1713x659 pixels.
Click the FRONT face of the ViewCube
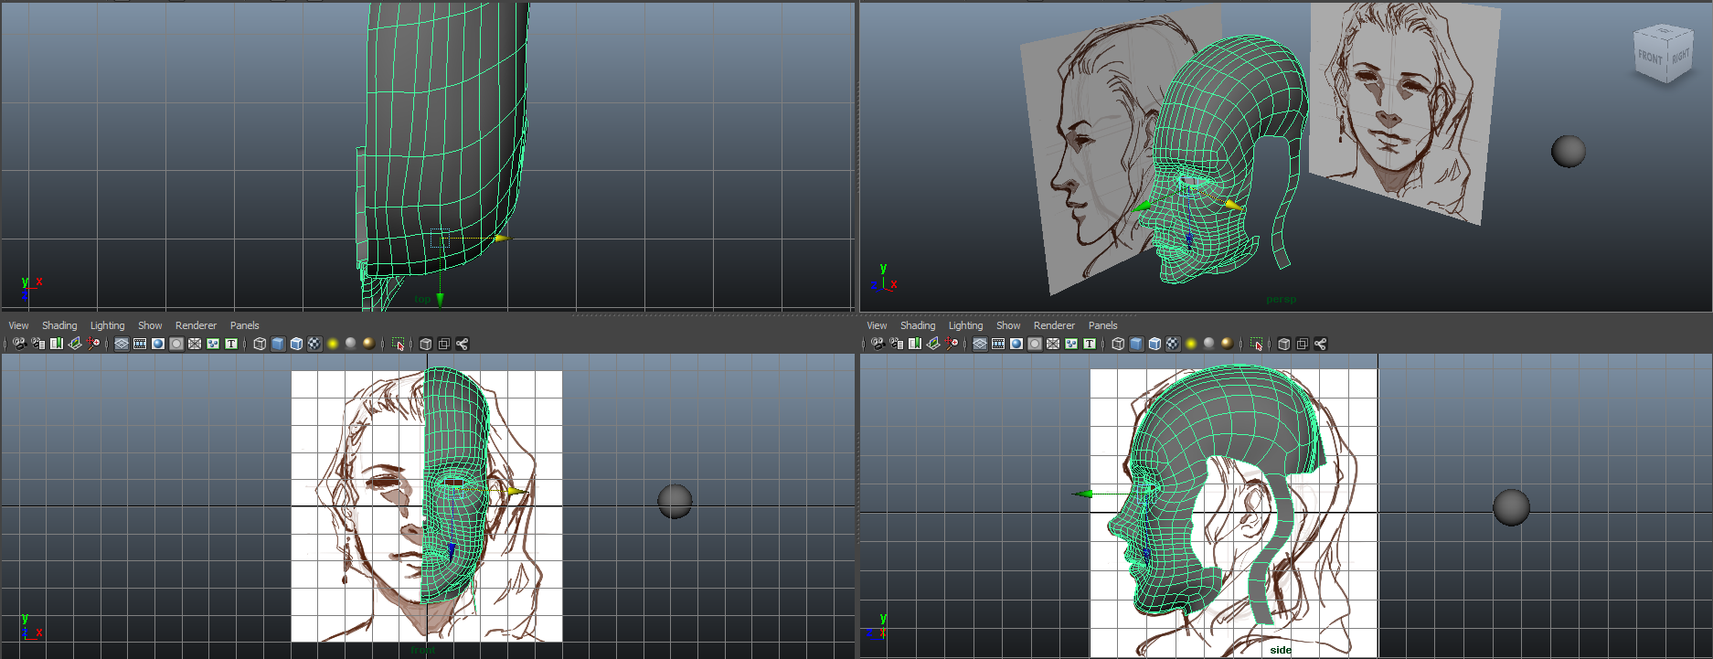pos(1650,58)
